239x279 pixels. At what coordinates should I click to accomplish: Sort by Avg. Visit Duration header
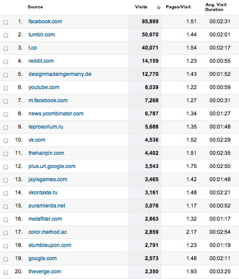216,7
